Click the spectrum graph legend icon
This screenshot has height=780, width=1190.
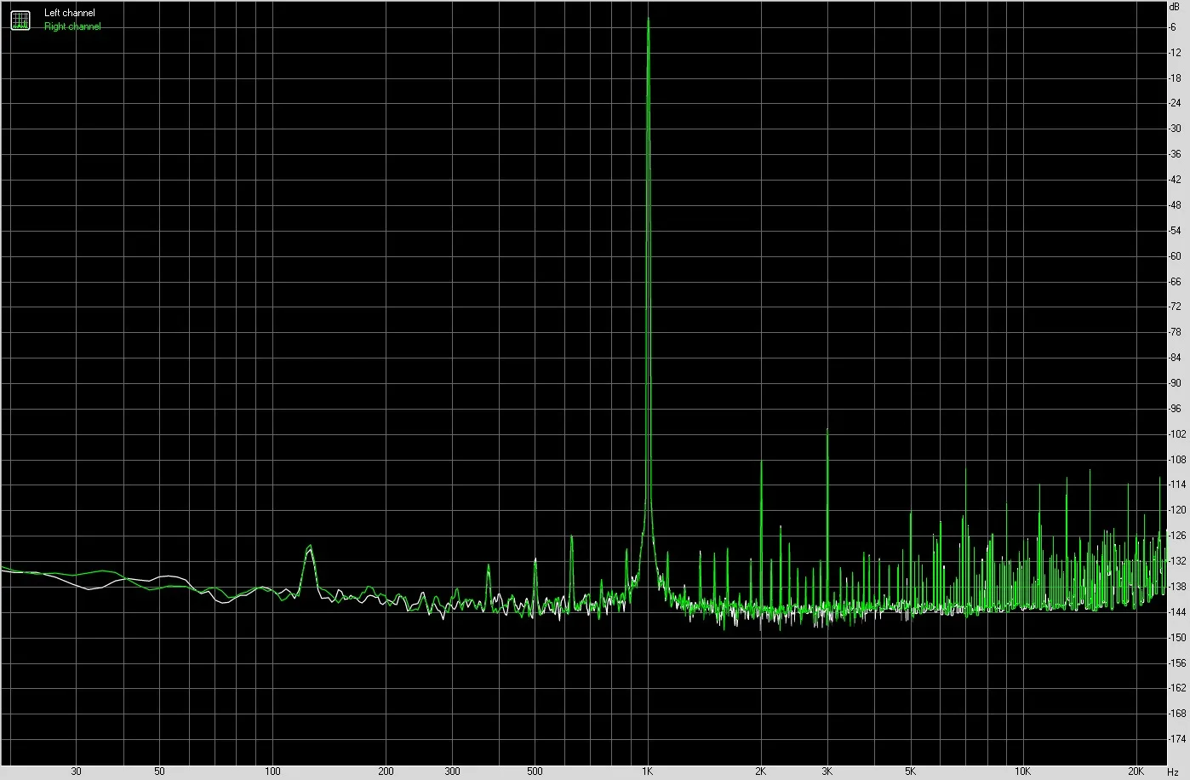coord(20,20)
